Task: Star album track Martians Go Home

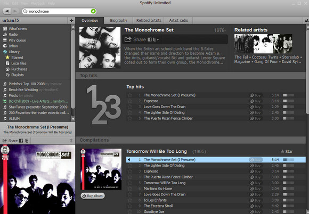Action: [x=129, y=188]
